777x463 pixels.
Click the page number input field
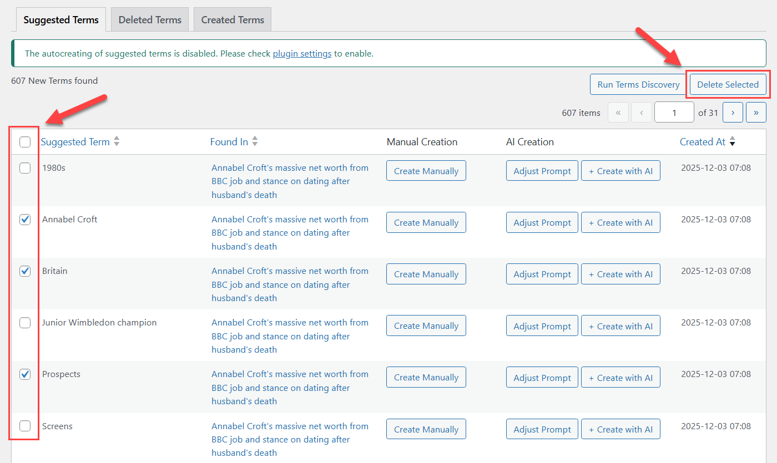click(674, 112)
